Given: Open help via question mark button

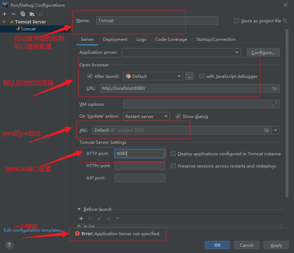Looking at the screenshot, I should pyautogui.click(x=9, y=245).
